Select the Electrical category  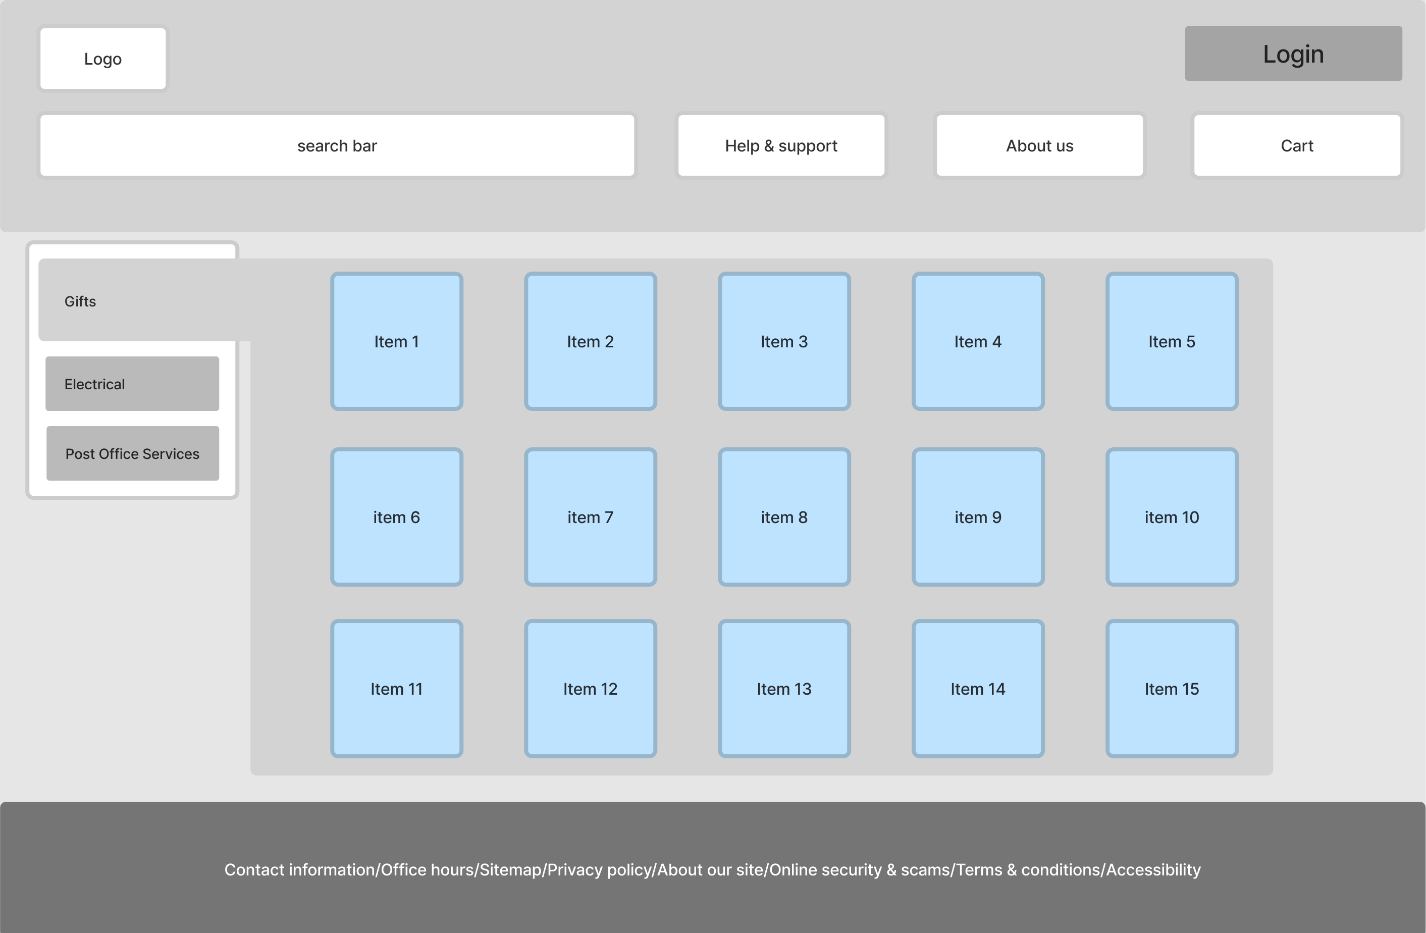pos(132,384)
